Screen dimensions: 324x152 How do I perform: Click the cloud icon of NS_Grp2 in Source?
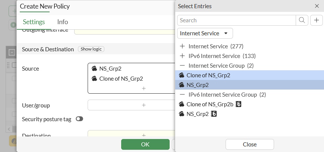(94, 69)
